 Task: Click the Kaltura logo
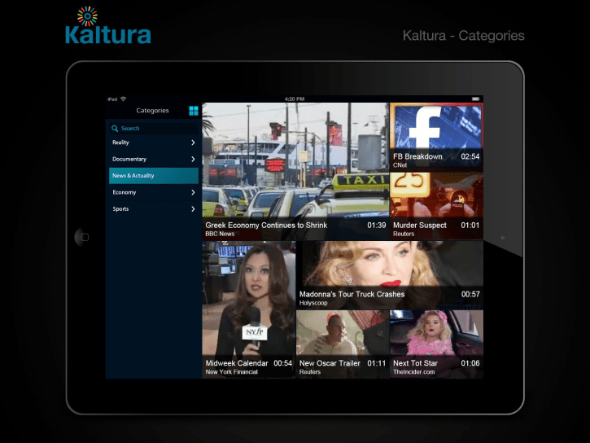[108, 25]
